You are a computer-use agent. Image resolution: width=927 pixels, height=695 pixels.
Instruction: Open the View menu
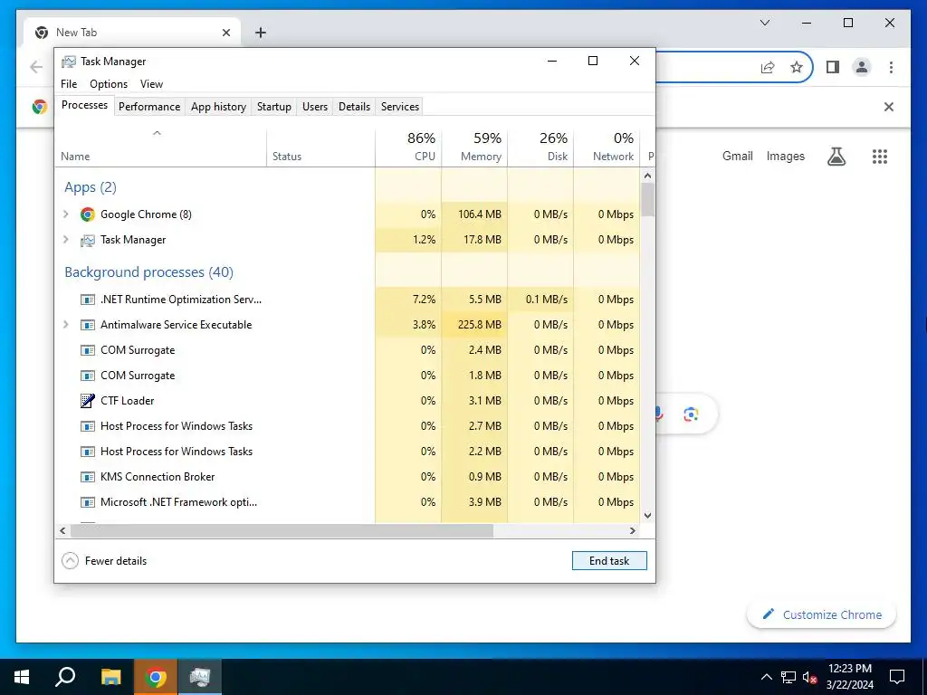[x=151, y=84]
